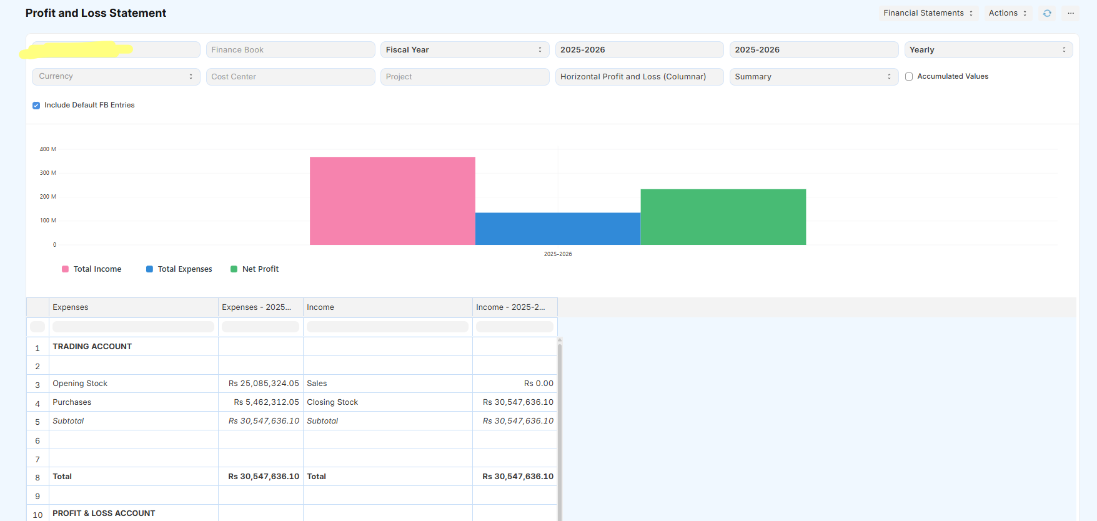Click the green Net Profit bar
1097x521 pixels.
[x=723, y=217]
